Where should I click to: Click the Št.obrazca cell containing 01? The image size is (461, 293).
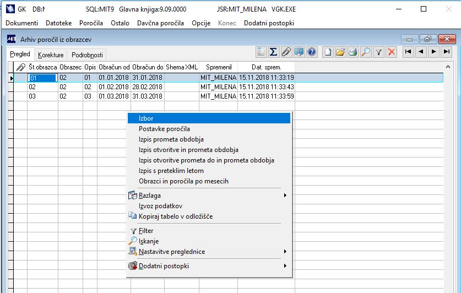pyautogui.click(x=42, y=78)
